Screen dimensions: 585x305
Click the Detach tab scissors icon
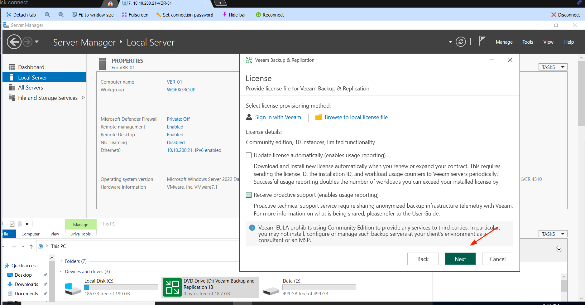click(9, 15)
